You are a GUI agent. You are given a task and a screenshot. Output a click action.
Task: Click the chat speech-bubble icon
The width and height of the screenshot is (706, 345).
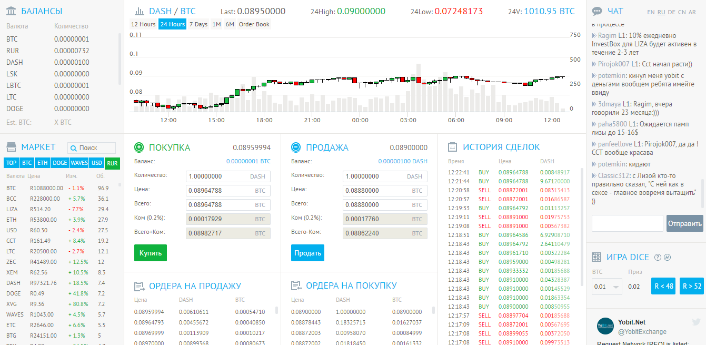597,11
